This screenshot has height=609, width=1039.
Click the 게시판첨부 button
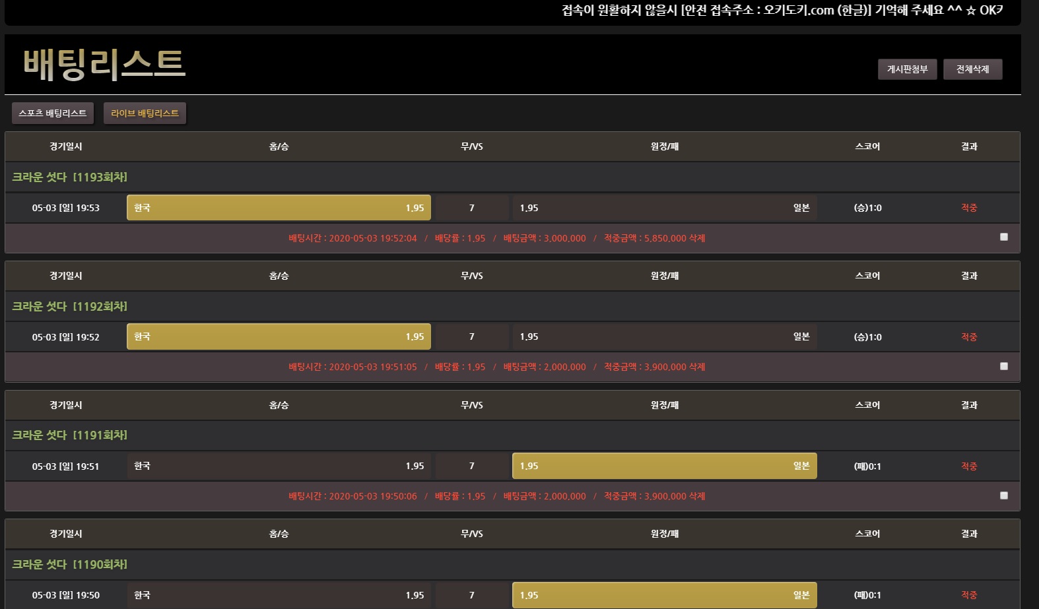907,69
